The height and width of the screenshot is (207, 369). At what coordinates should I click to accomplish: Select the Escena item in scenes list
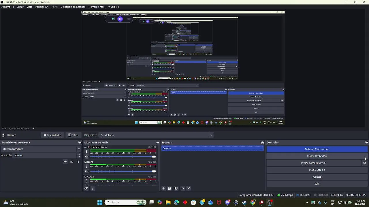coord(212,148)
